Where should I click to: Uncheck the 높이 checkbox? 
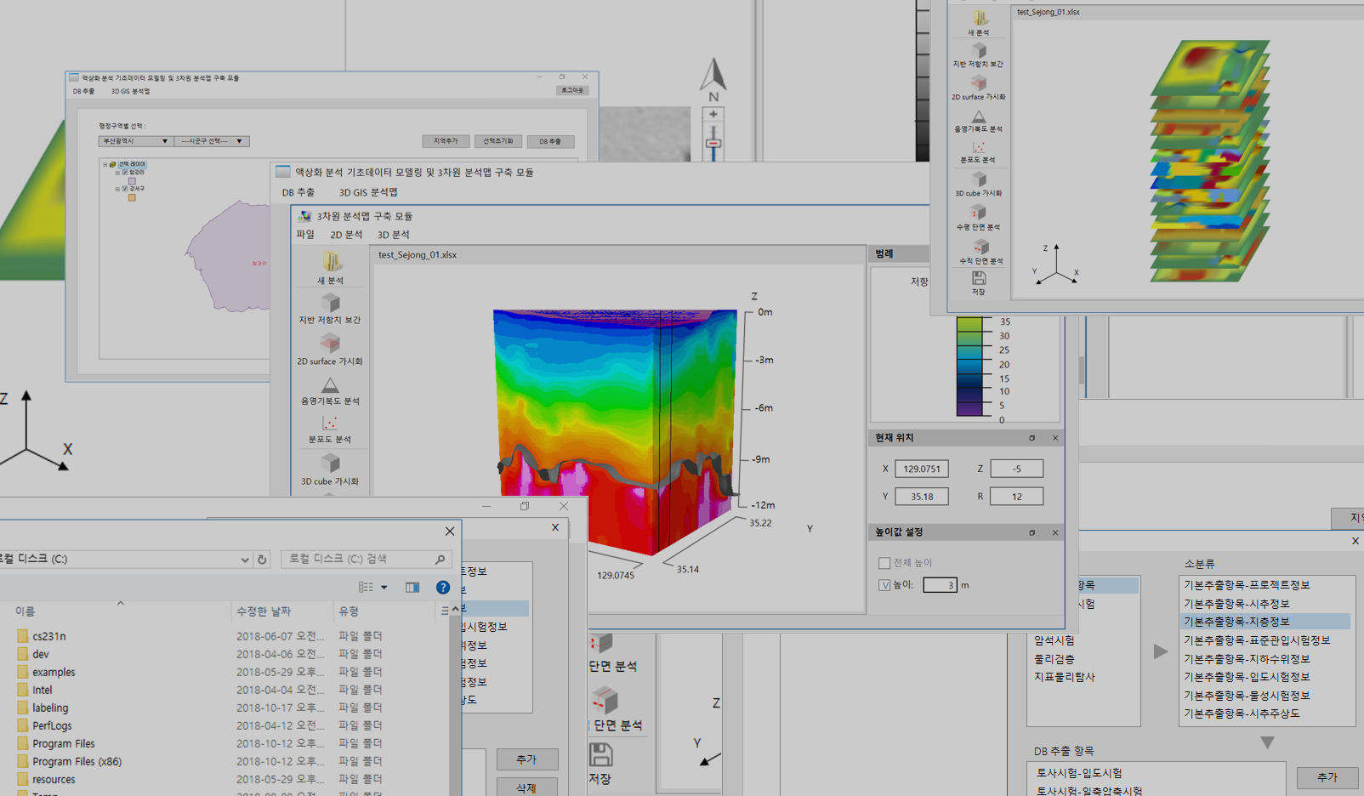coord(884,585)
